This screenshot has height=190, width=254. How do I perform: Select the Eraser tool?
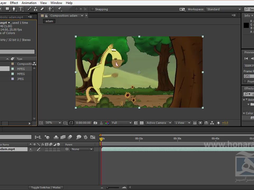pyautogui.click(x=42, y=9)
